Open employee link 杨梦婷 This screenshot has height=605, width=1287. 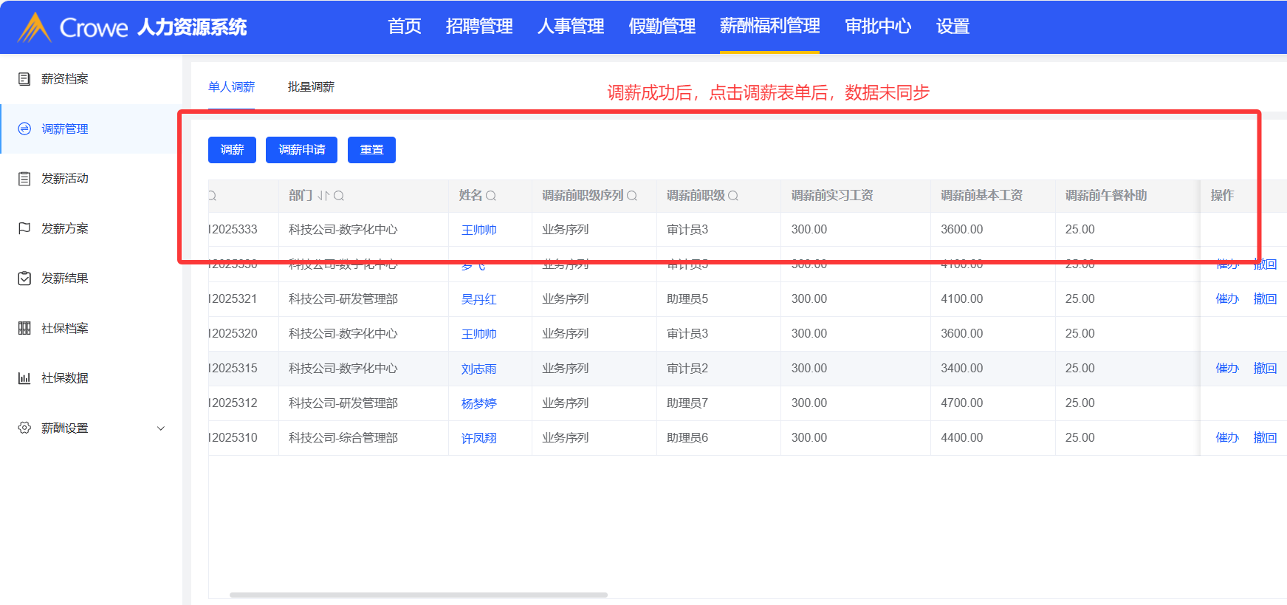pos(478,403)
